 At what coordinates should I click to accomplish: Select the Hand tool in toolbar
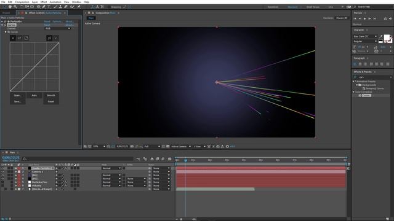pyautogui.click(x=10, y=7)
